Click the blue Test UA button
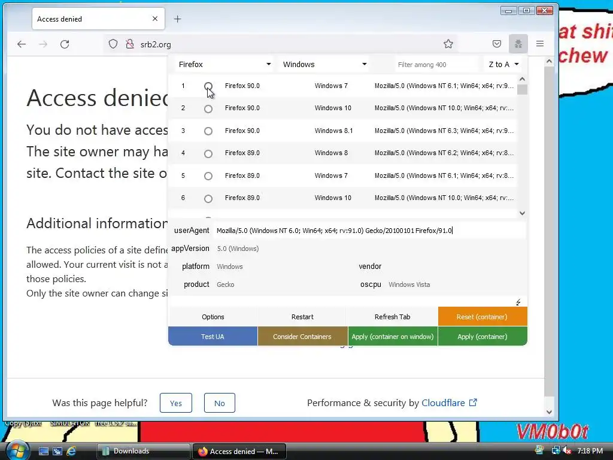The height and width of the screenshot is (460, 613). tap(213, 337)
